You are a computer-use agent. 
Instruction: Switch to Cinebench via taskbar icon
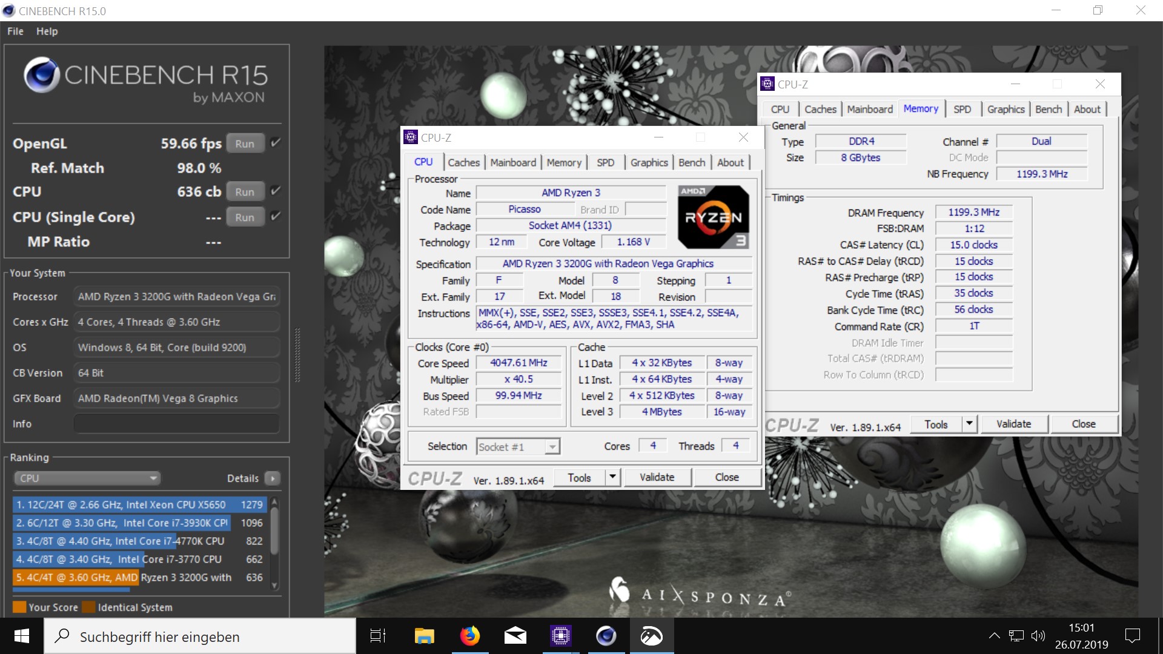click(x=606, y=636)
